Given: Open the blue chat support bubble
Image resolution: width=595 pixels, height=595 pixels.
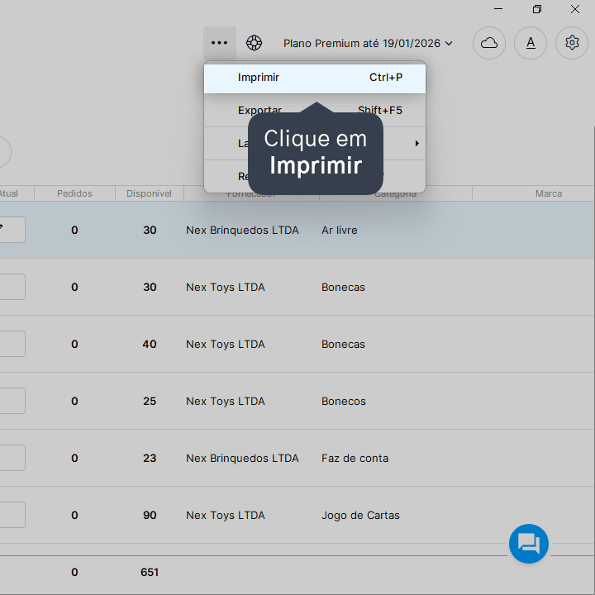Looking at the screenshot, I should coord(529,544).
